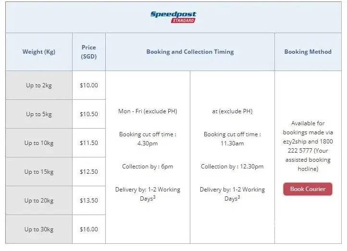Choose the Up to 15kg weight cell

click(x=39, y=172)
